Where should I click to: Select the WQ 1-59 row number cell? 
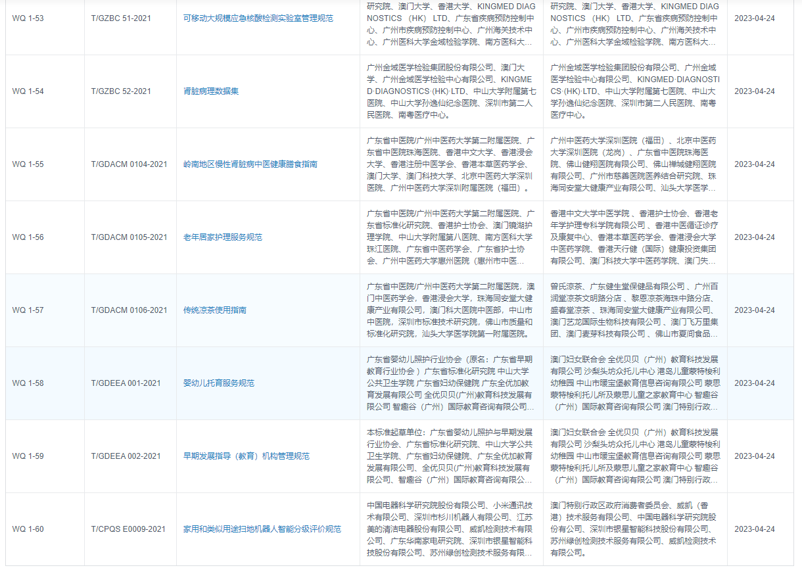coord(28,456)
